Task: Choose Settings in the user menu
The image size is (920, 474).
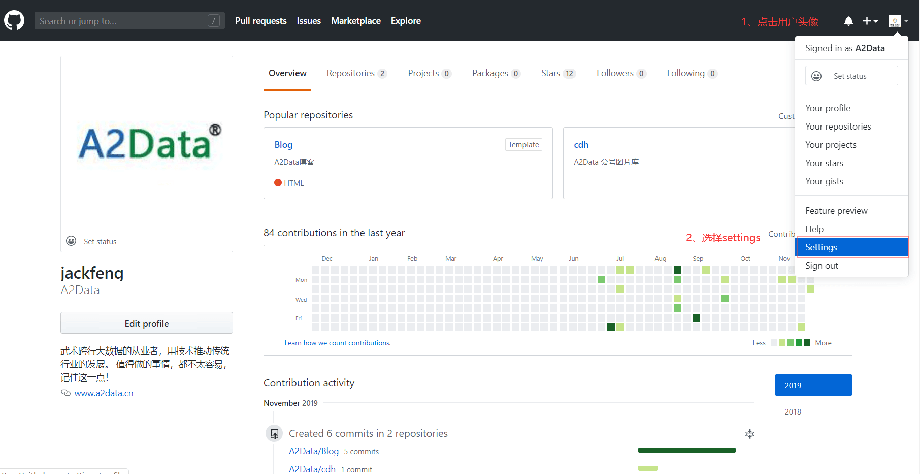Action: click(852, 247)
